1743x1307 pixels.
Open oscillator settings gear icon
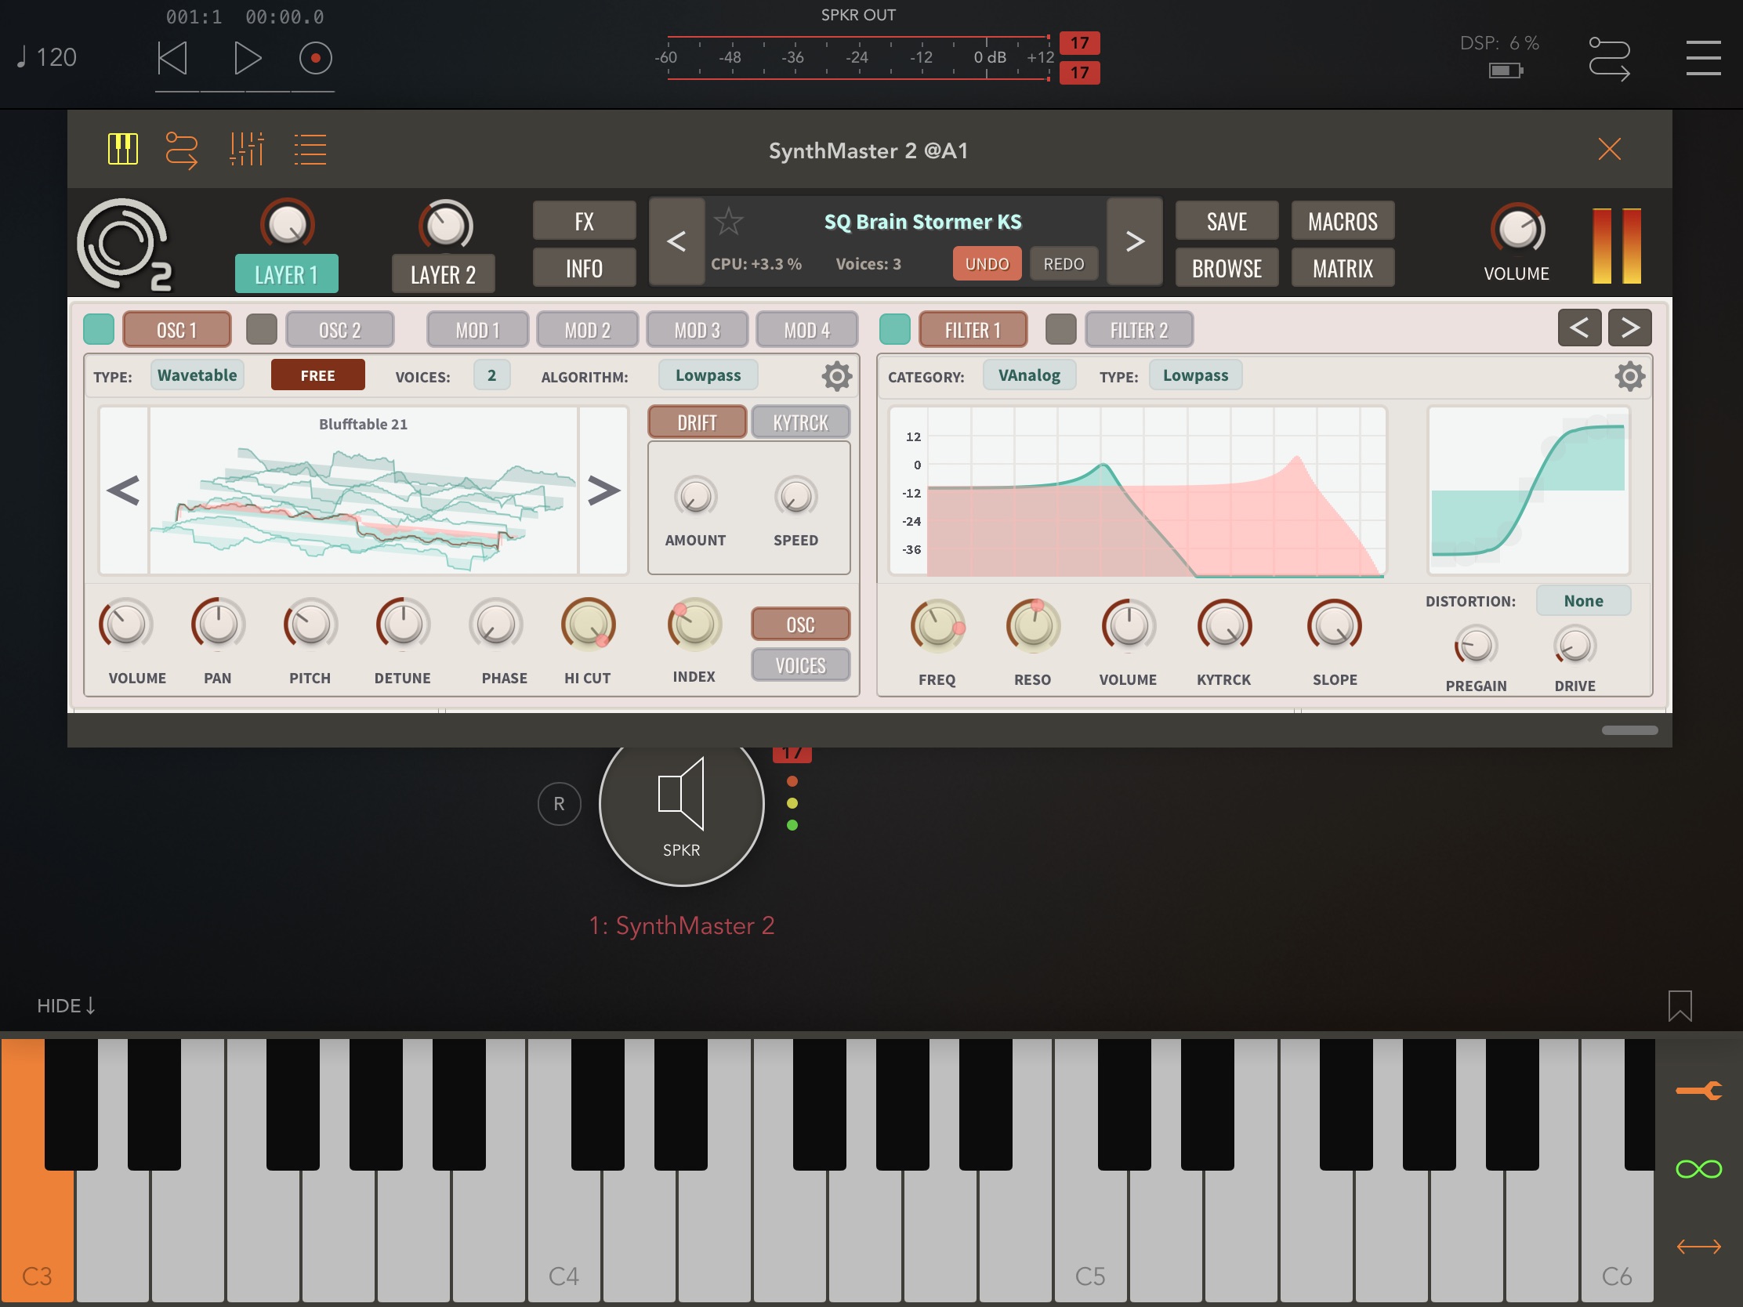837,377
